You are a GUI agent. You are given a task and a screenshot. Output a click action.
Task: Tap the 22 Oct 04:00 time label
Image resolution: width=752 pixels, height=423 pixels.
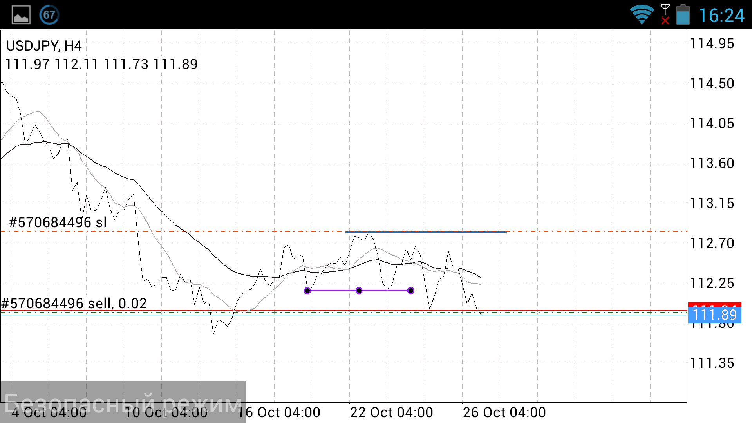coord(392,412)
